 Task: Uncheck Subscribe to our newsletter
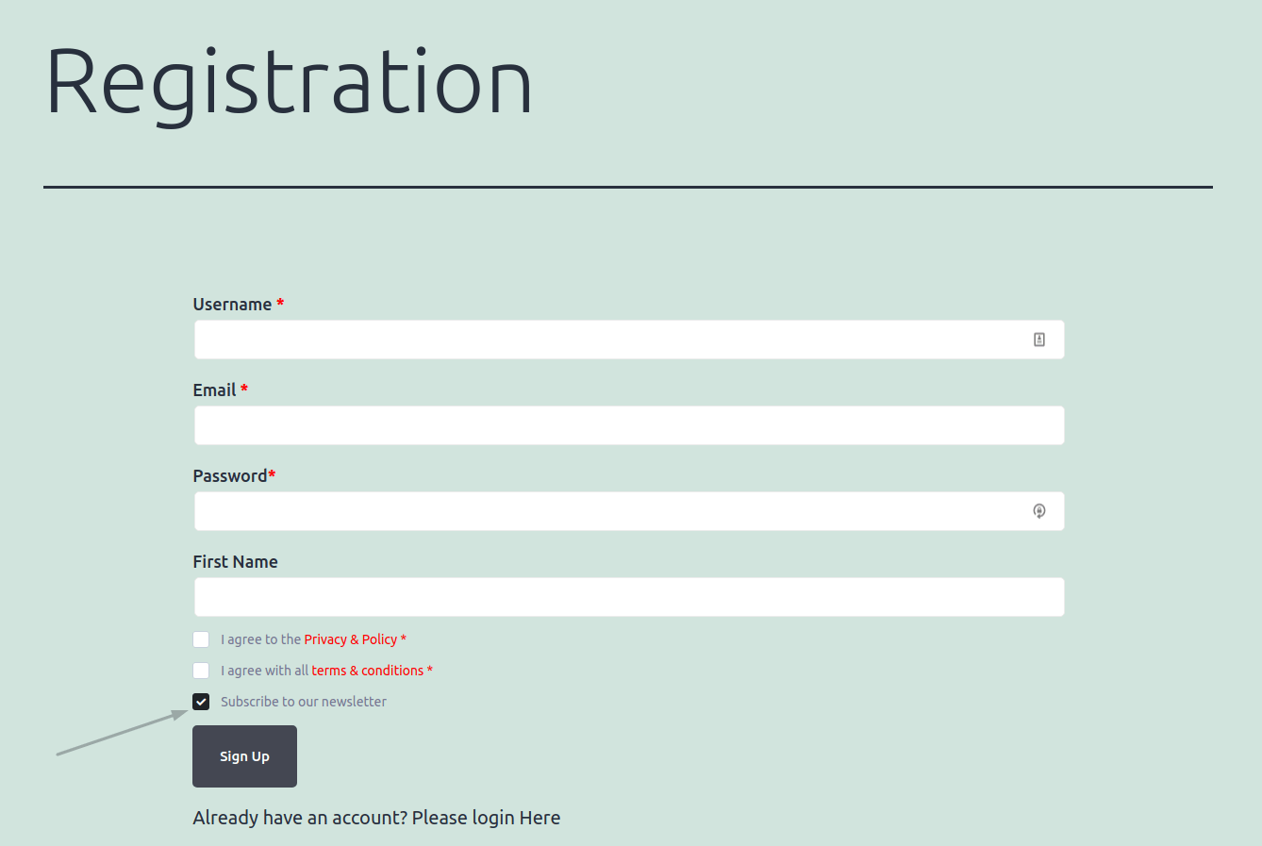(x=201, y=701)
